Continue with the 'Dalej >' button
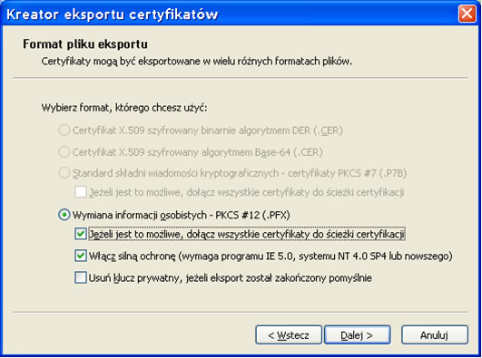The height and width of the screenshot is (358, 482). [x=358, y=335]
